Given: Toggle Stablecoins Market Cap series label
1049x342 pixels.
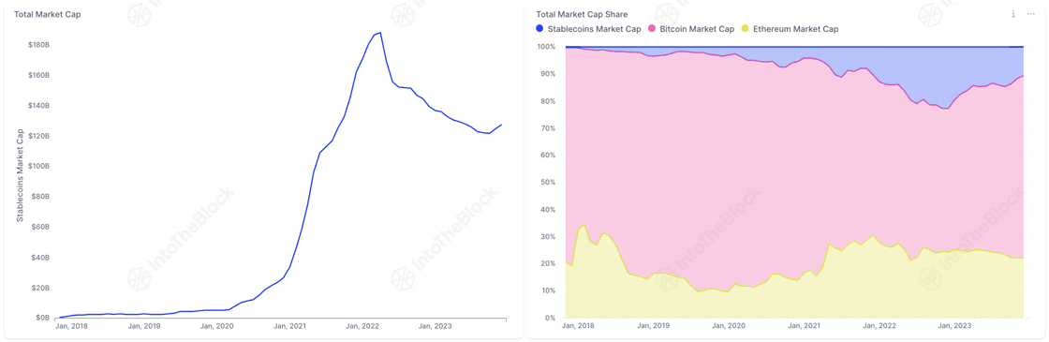Looking at the screenshot, I should coord(594,29).
